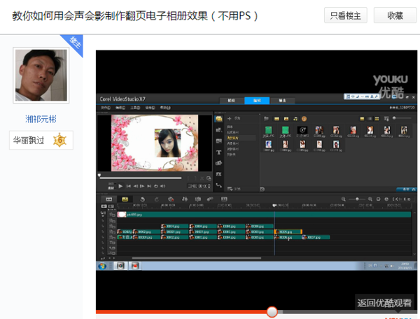Toggle show photos filter in library
The width and height of the screenshot is (420, 319).
[286, 118]
